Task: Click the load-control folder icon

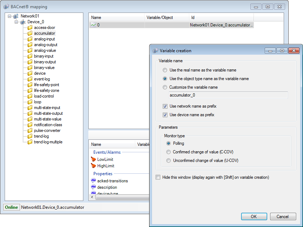Action: point(30,96)
